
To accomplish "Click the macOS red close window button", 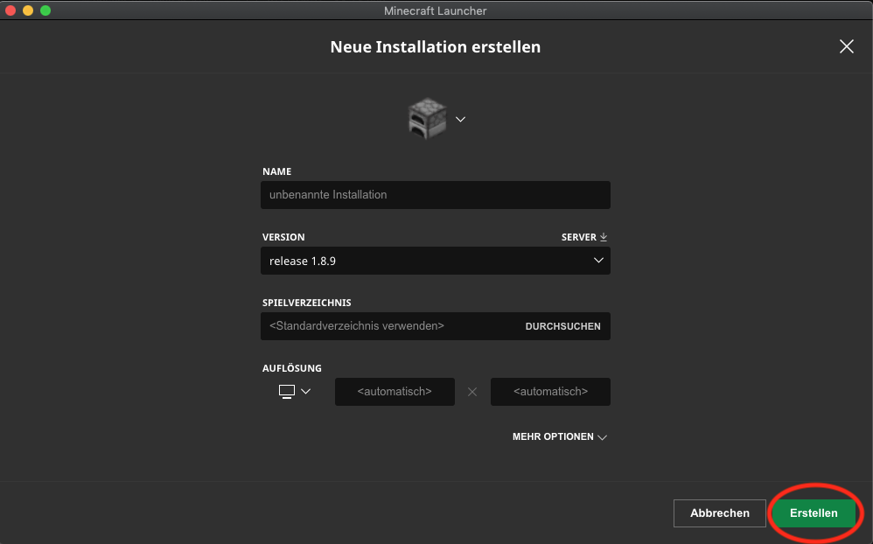I will [x=10, y=10].
